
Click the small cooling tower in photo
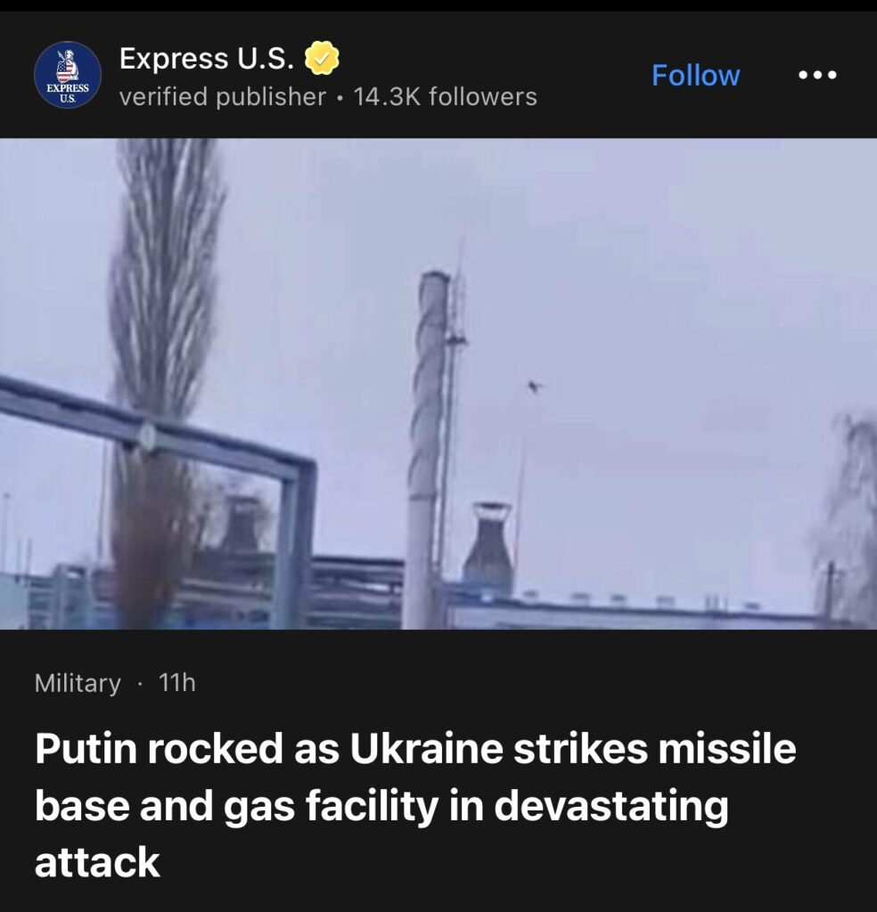coord(488,549)
